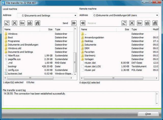The height and width of the screenshot is (120, 163).
Task: Open the local Address dropdown
Action: coord(75,15)
